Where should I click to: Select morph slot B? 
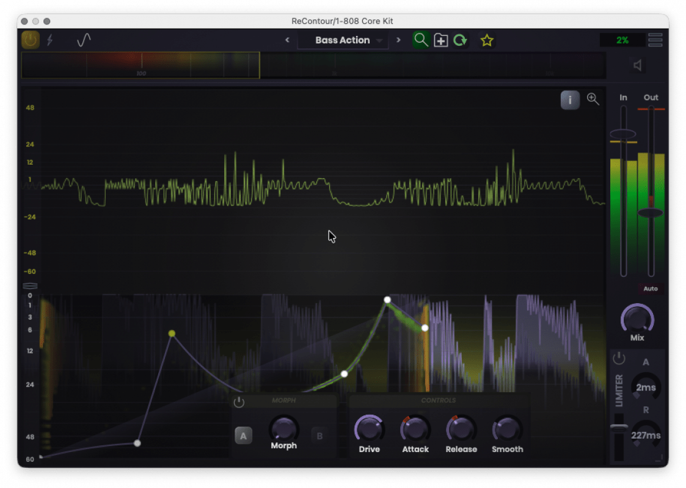pos(319,436)
